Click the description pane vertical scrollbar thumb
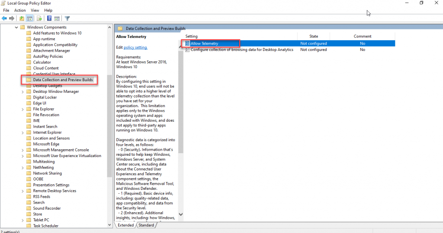The height and width of the screenshot is (233, 443). pyautogui.click(x=181, y=102)
